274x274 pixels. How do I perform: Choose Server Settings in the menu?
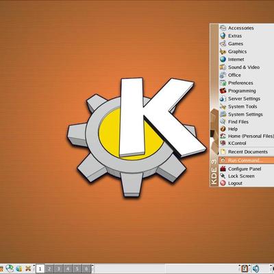point(247,99)
